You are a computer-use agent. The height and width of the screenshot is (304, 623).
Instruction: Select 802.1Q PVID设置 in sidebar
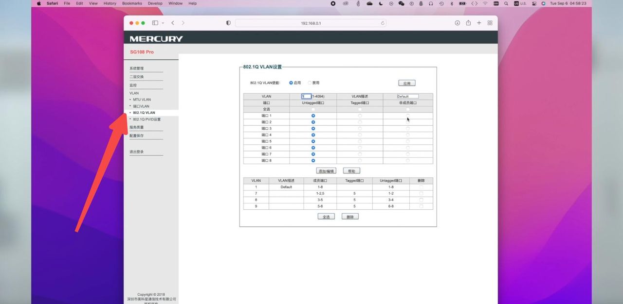[147, 119]
